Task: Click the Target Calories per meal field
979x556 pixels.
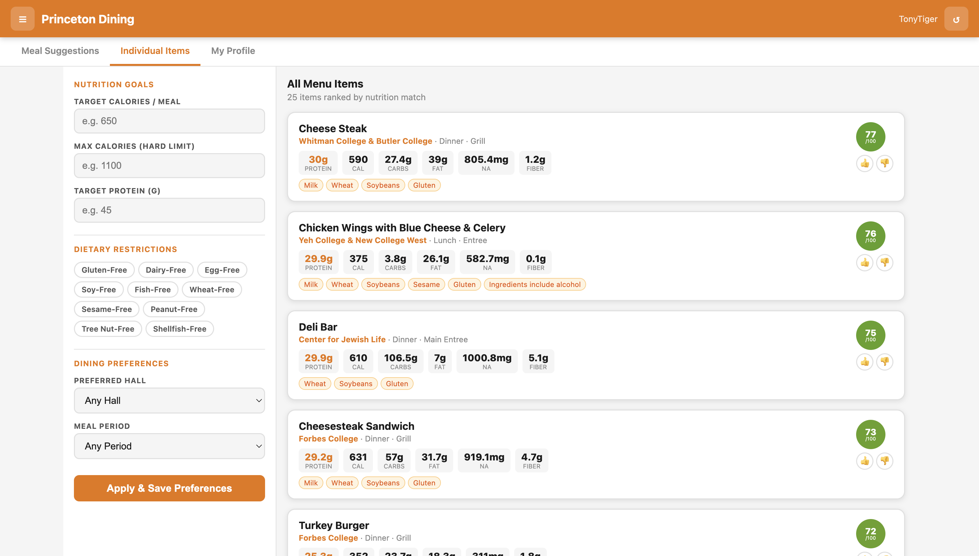Action: click(x=169, y=121)
